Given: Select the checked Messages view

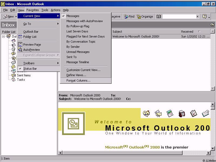Looking at the screenshot, I should tap(86, 16).
